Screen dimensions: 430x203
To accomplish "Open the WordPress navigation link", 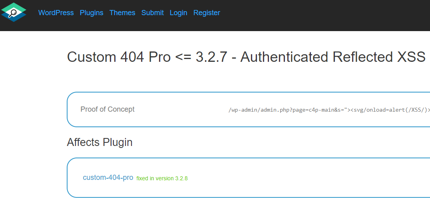I will coord(56,13).
